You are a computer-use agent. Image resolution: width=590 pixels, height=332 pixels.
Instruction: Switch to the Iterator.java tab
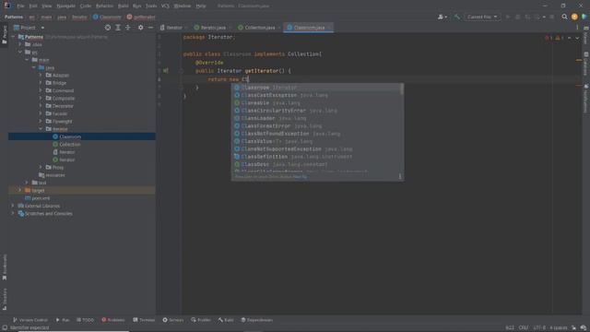212,28
